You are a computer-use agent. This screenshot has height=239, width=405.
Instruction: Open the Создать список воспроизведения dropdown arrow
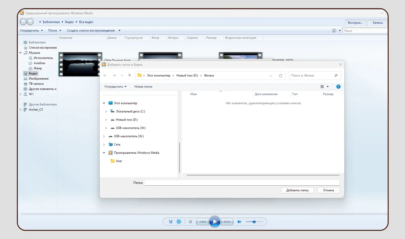click(119, 31)
